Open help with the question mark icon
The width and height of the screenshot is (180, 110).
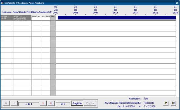coord(166,103)
